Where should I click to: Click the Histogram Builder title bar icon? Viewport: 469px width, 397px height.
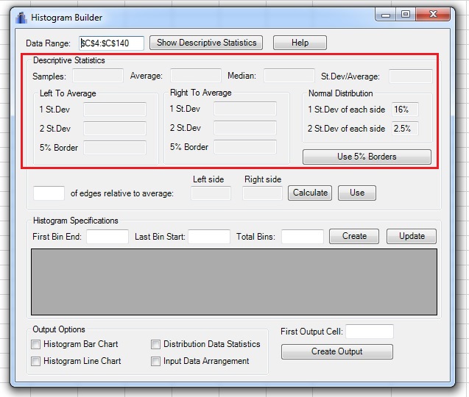pos(21,18)
